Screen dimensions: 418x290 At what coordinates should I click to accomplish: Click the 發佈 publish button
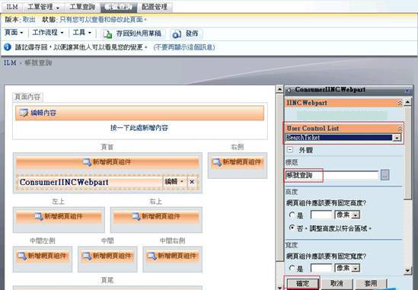click(186, 33)
